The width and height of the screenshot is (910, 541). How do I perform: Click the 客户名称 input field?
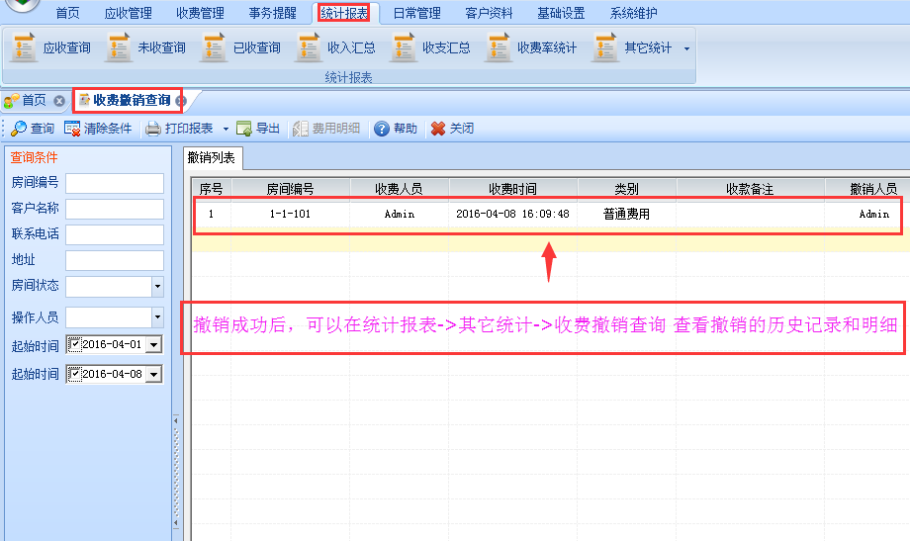point(115,209)
